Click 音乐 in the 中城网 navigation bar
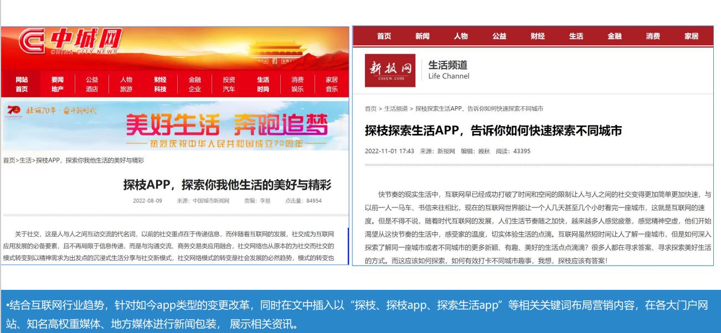The height and width of the screenshot is (333, 721). (x=332, y=89)
